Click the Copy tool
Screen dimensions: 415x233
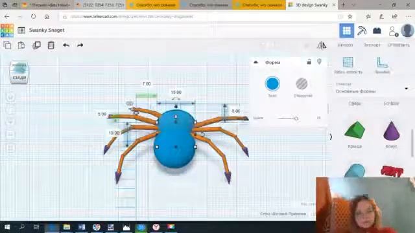tap(7, 45)
